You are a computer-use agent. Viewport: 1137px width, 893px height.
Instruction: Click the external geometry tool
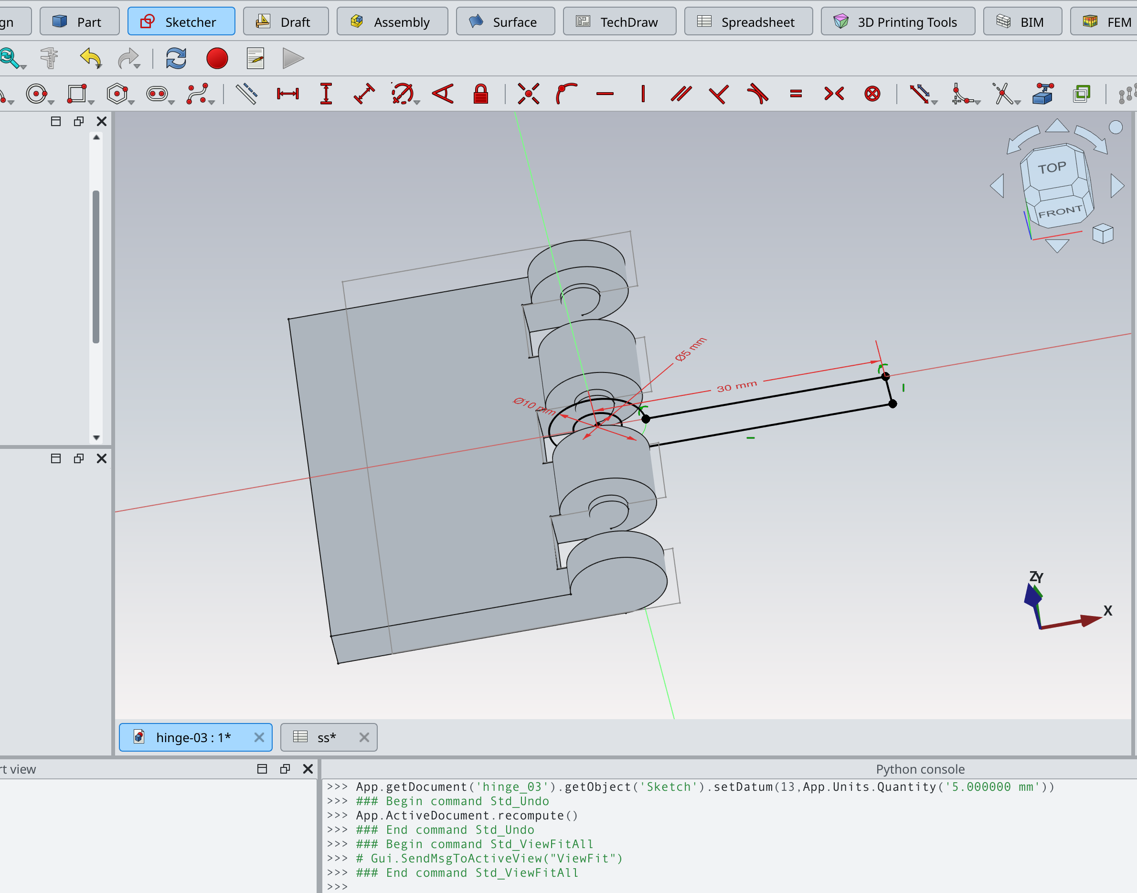[x=1043, y=94]
